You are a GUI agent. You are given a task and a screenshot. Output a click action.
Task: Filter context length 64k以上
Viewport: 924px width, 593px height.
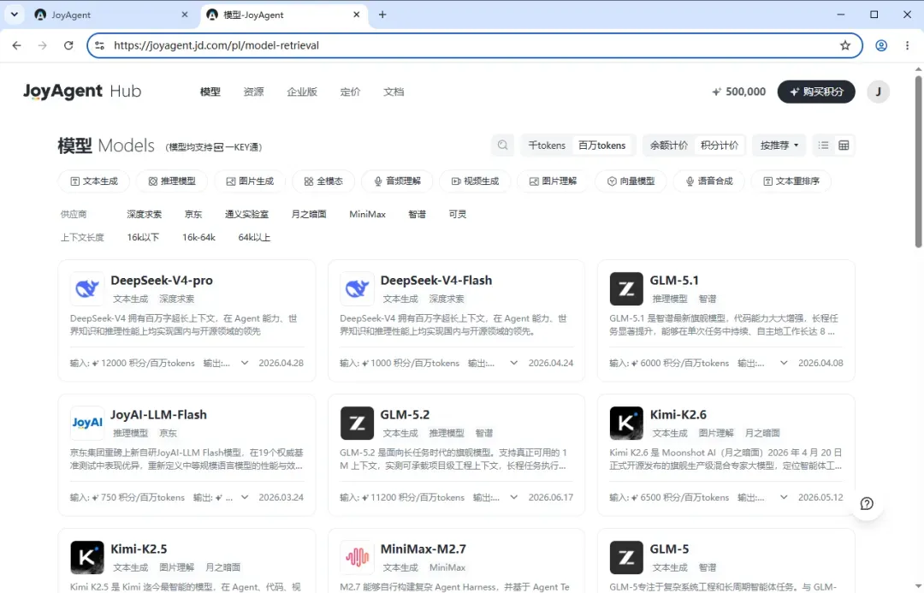point(254,238)
